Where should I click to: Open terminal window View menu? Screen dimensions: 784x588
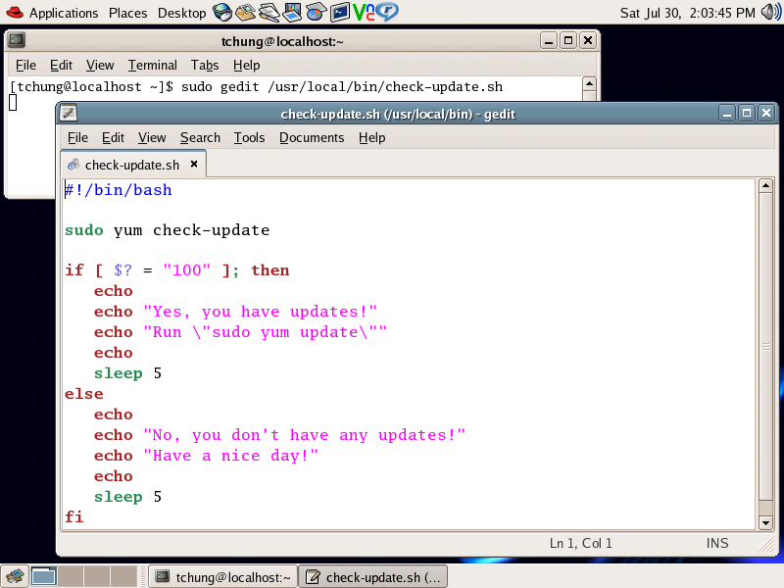[x=100, y=65]
